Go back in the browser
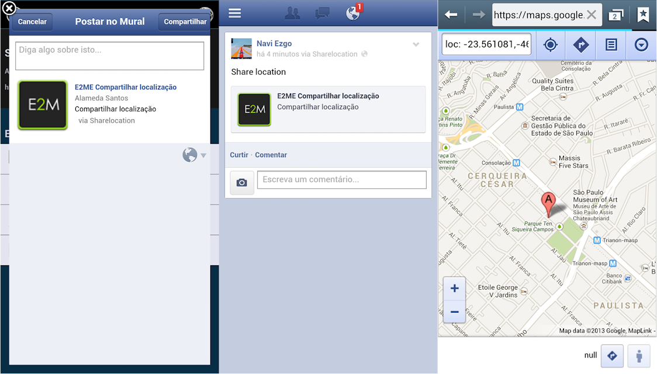Image resolution: width=657 pixels, height=374 pixels. tap(451, 15)
